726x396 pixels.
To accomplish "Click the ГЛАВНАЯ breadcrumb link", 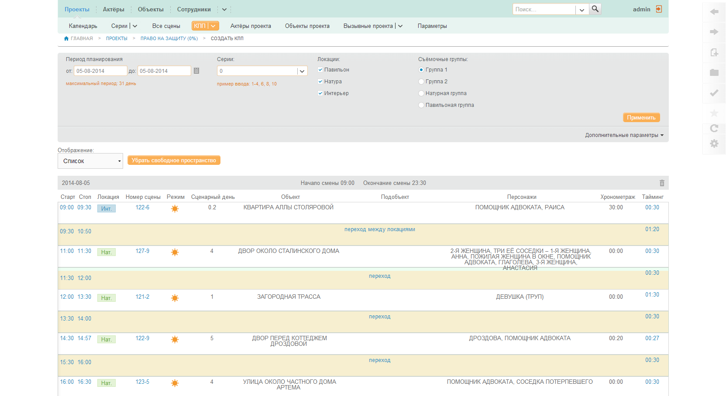I will coord(82,38).
